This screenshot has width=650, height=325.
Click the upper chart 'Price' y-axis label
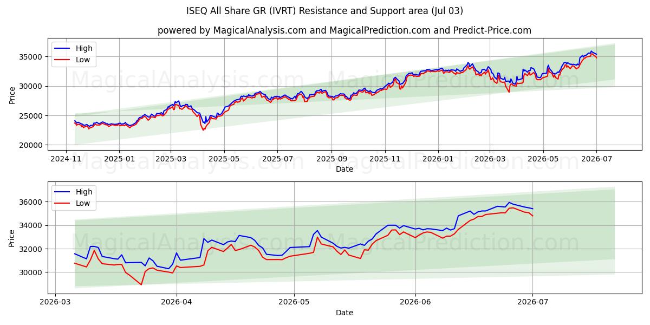click(x=12, y=94)
